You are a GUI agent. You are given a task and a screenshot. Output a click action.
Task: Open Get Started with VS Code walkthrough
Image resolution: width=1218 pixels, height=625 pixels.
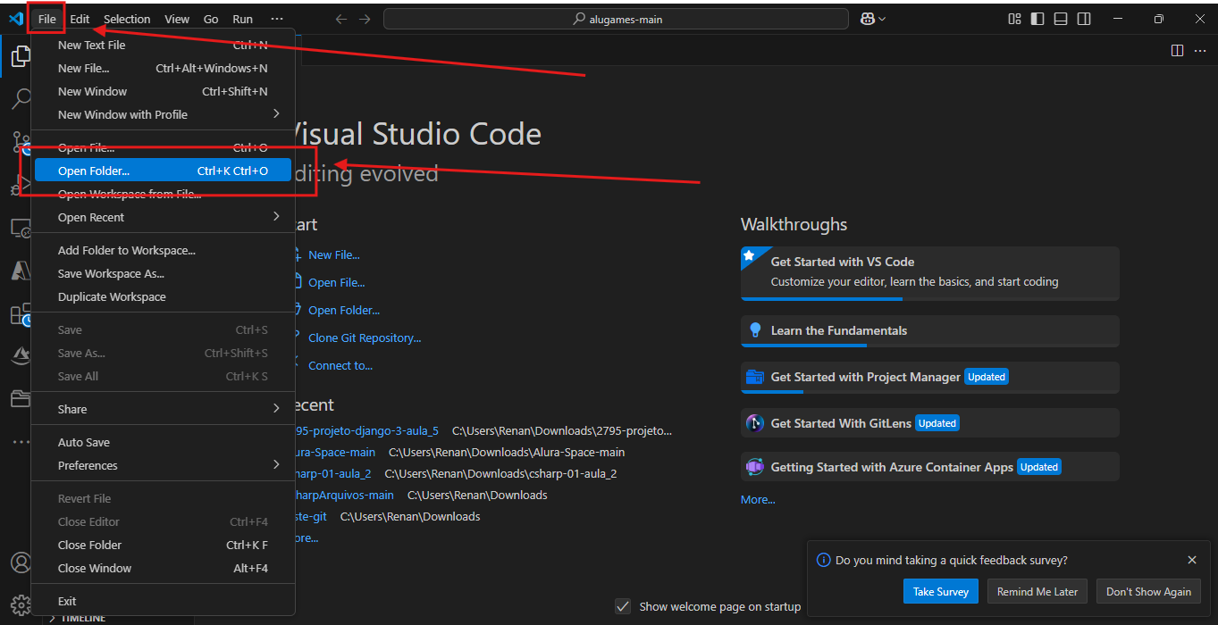(929, 273)
